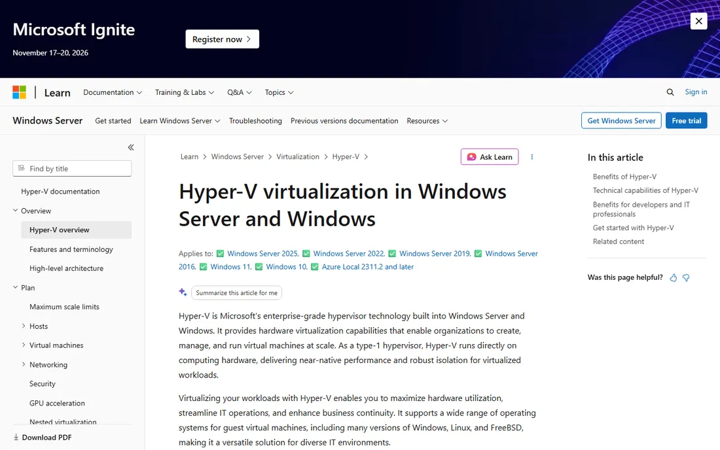Expand the Learn Windows Server dropdown
The image size is (720, 450).
click(180, 120)
